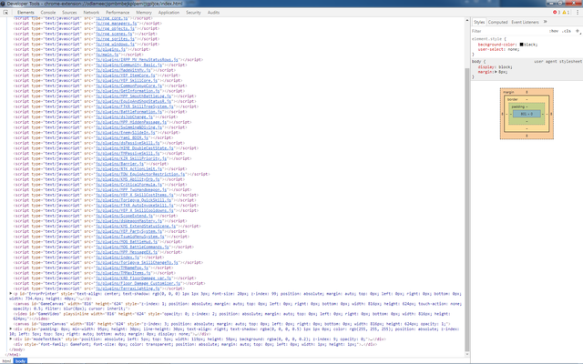Select the html breadcrumb at bottom
The width and height of the screenshot is (583, 364).
[6, 361]
